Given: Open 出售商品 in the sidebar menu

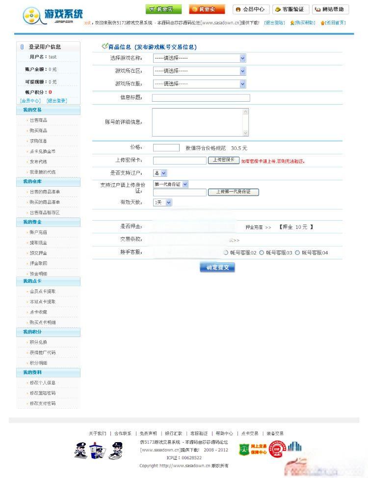Looking at the screenshot, I should coord(38,120).
